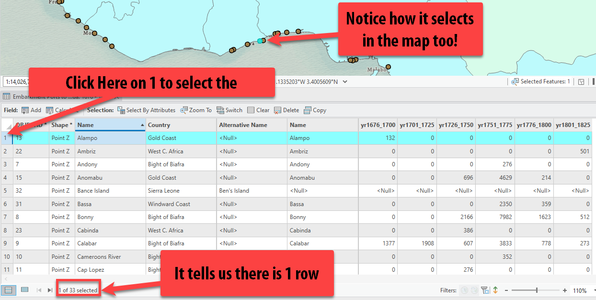Toggle show selected records view
The image size is (596, 300).
24,290
